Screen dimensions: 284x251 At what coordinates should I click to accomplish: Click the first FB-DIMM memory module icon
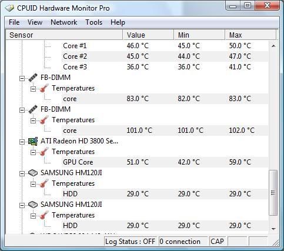(33, 78)
